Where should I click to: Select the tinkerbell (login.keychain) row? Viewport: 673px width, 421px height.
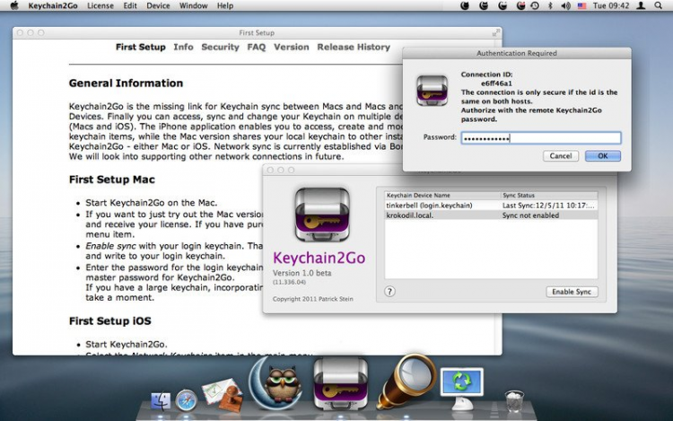pos(491,206)
